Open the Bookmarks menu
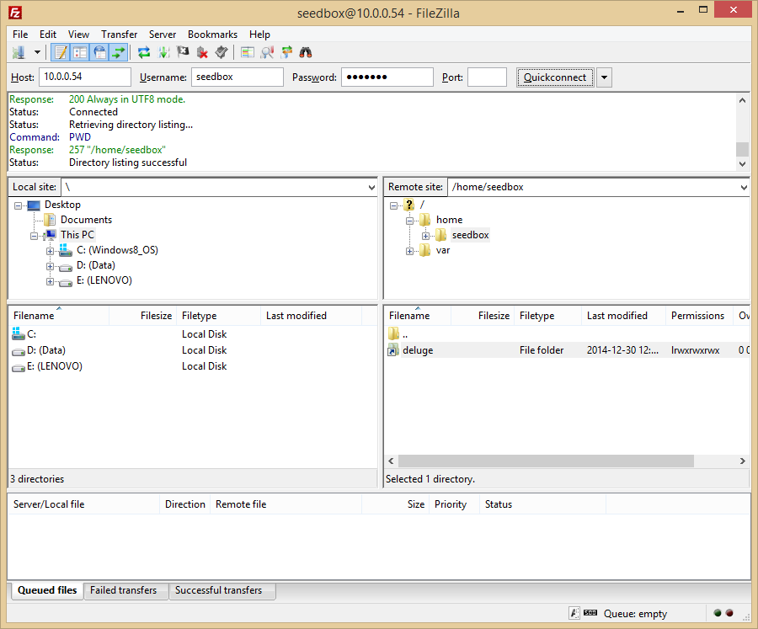Viewport: 758px width, 629px height. (x=213, y=35)
